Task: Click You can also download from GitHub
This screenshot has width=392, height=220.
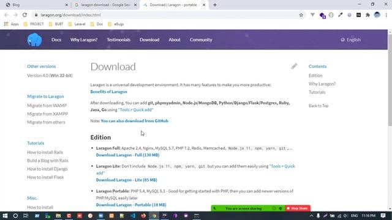Action: click(135, 121)
